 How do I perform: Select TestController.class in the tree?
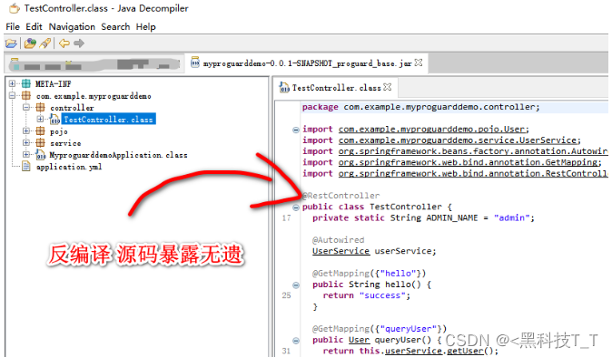coord(108,119)
